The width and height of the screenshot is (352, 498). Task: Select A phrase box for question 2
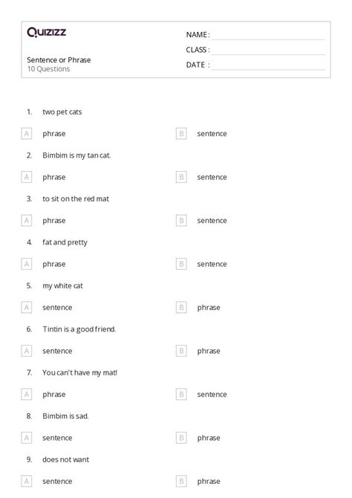click(27, 177)
